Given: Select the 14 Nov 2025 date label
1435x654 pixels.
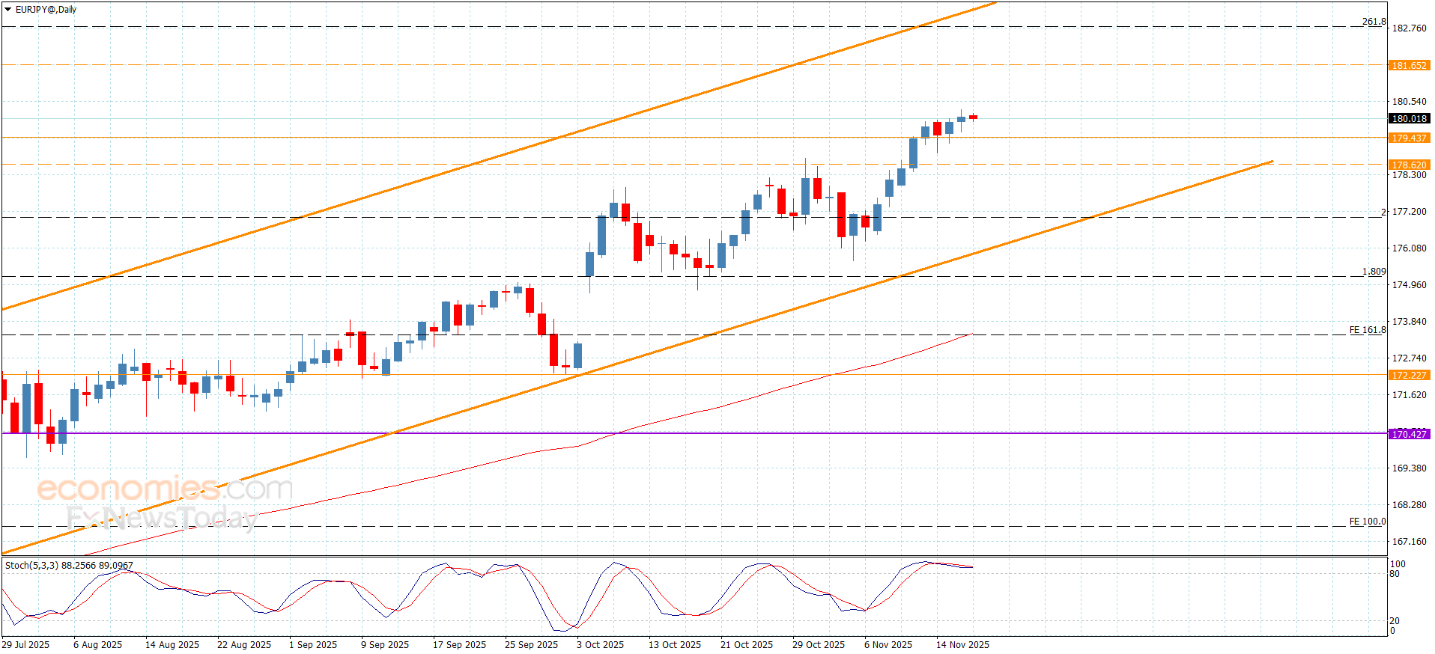Looking at the screenshot, I should tap(962, 645).
